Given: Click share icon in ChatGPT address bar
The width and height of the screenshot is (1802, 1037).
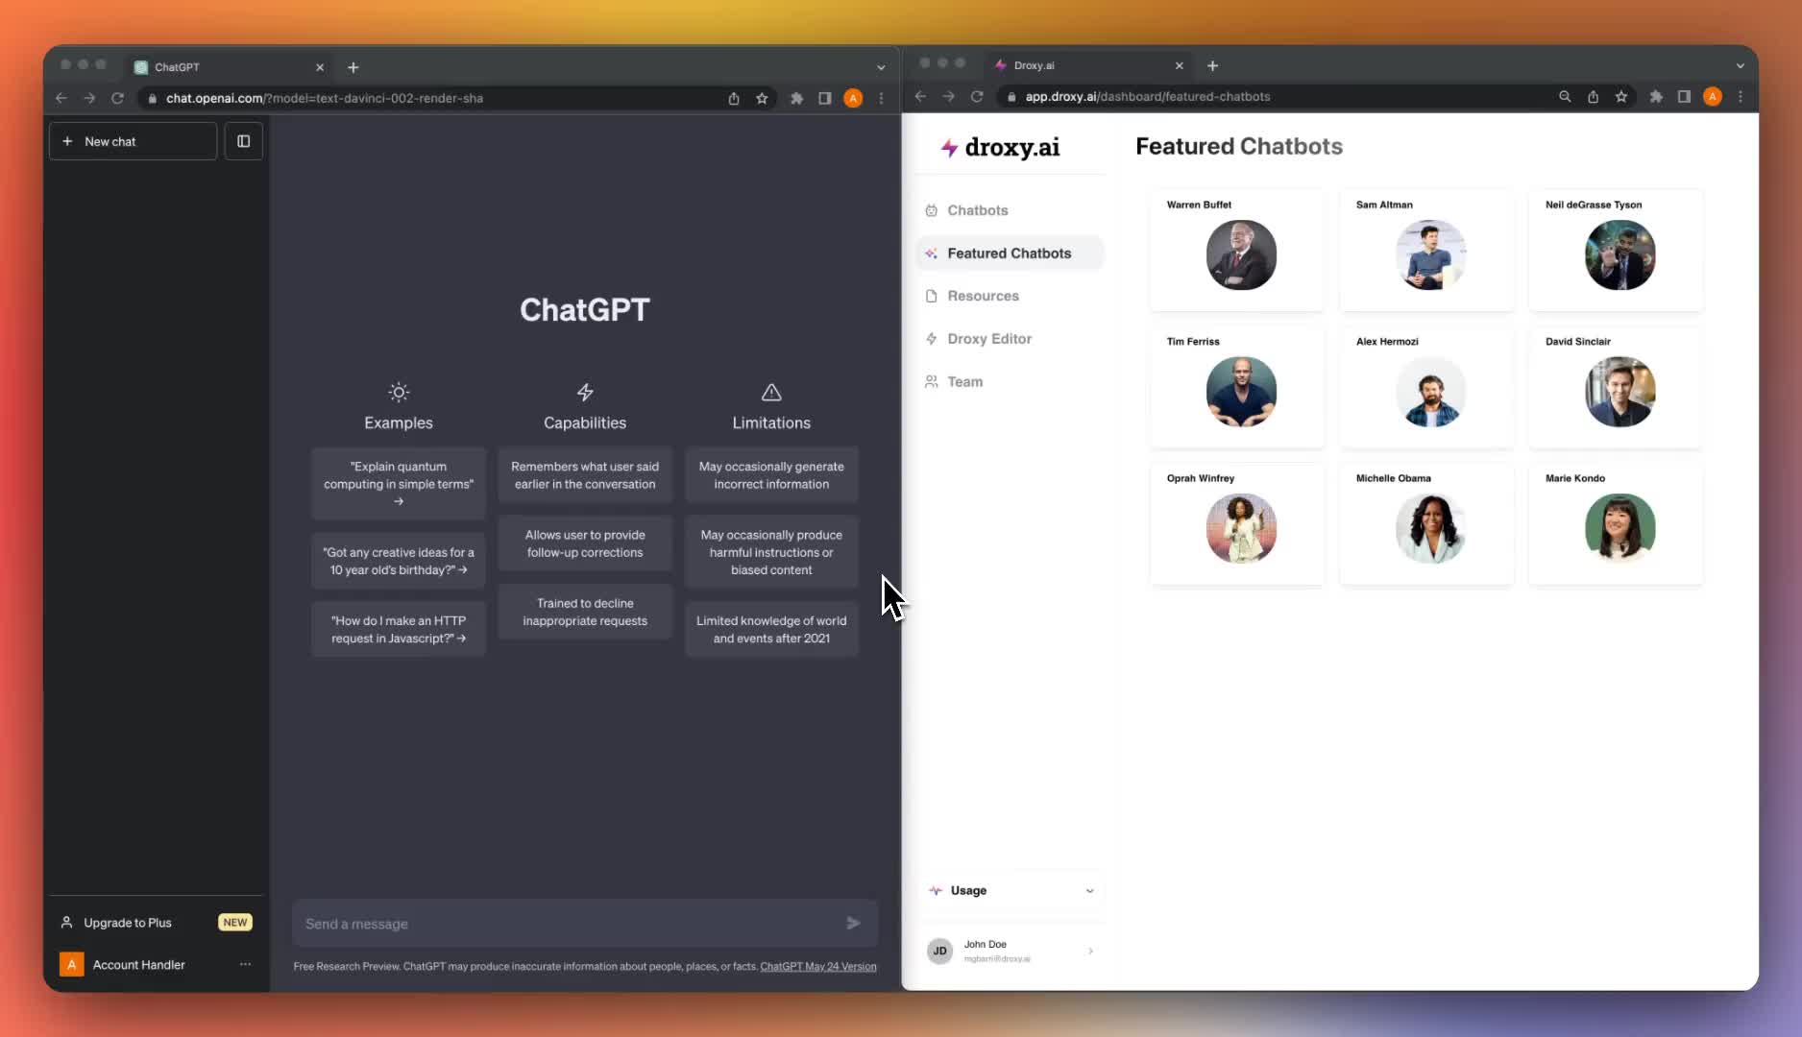Looking at the screenshot, I should (734, 98).
